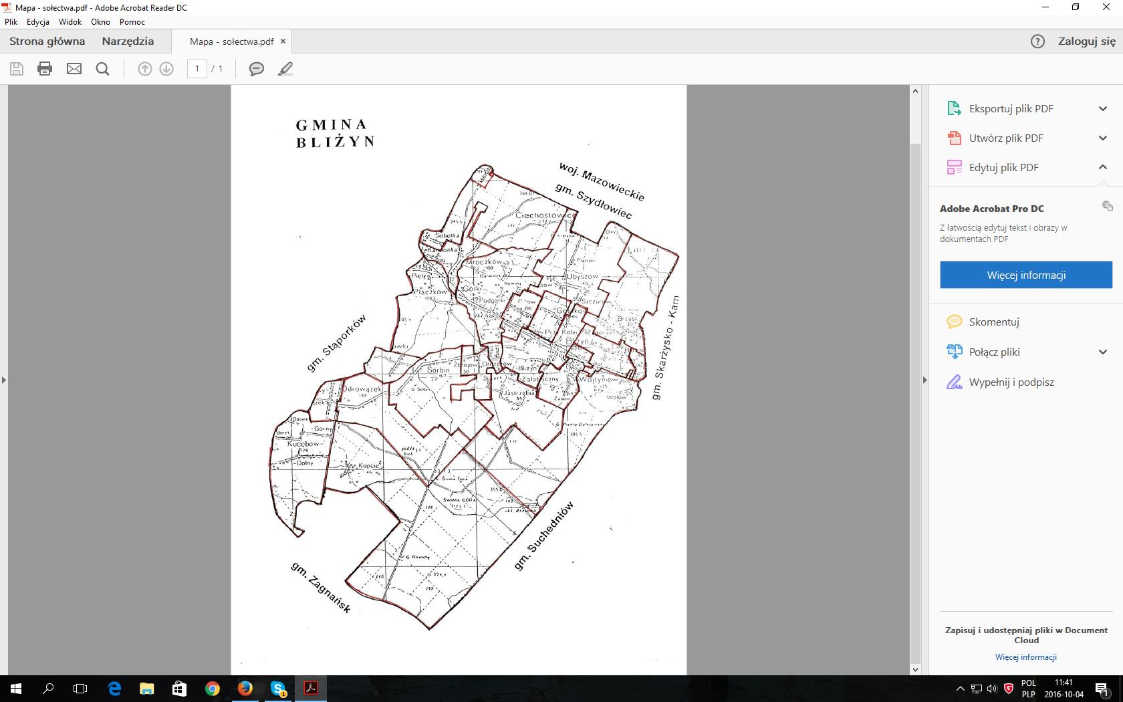1123x702 pixels.
Task: Launch Google Chrome from taskbar
Action: click(x=212, y=689)
